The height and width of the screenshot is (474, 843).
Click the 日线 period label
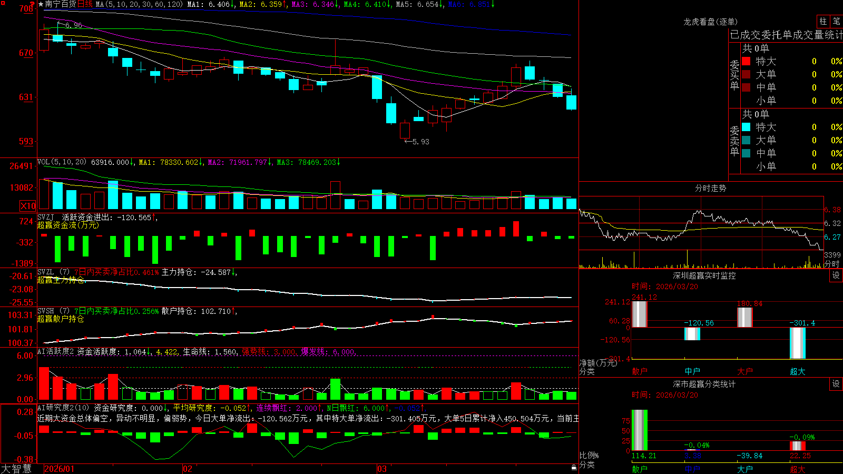click(85, 4)
